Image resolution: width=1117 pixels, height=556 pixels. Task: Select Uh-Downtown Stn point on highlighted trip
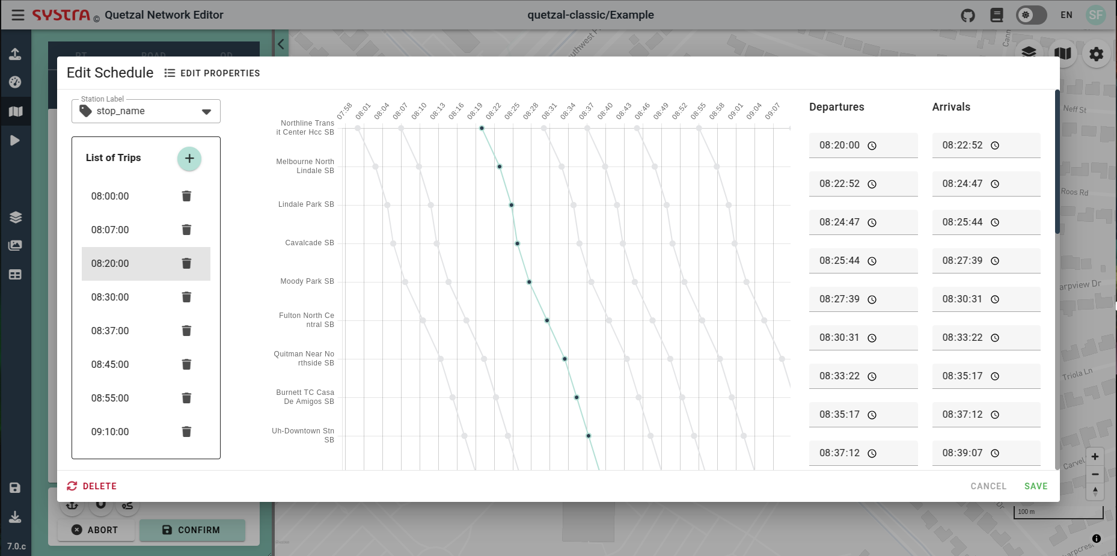tap(589, 436)
